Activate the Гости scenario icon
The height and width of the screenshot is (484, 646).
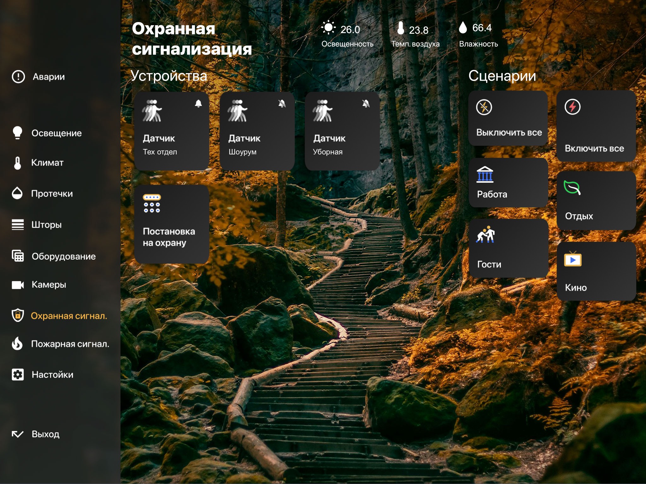(x=485, y=235)
